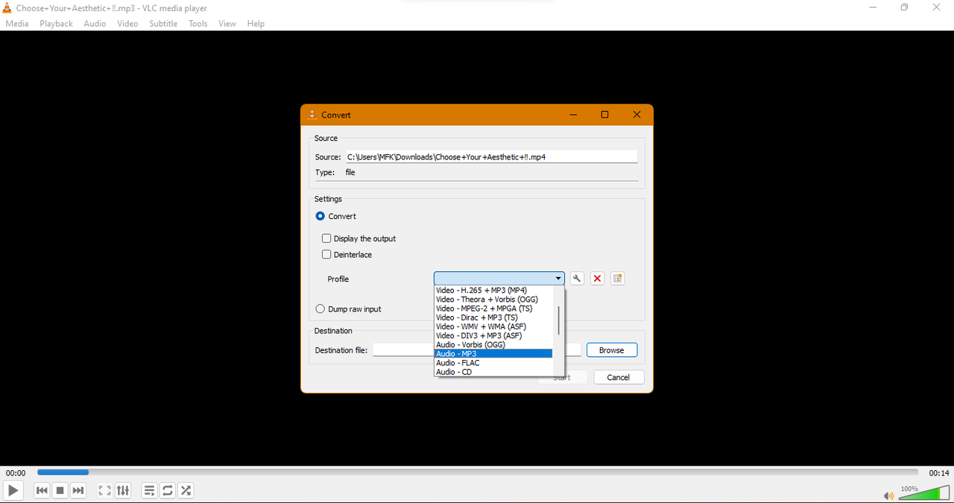Collapse the Profile dropdown arrow
Image resolution: width=954 pixels, height=503 pixels.
pyautogui.click(x=558, y=279)
